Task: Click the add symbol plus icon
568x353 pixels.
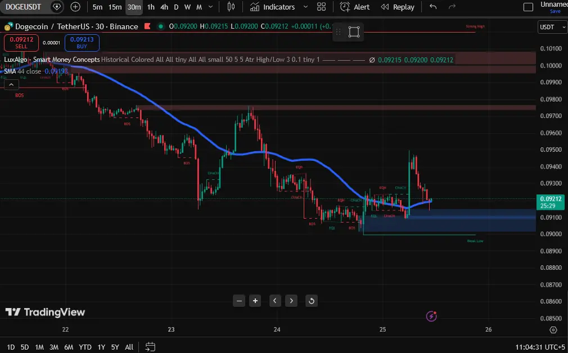Action: 75,7
